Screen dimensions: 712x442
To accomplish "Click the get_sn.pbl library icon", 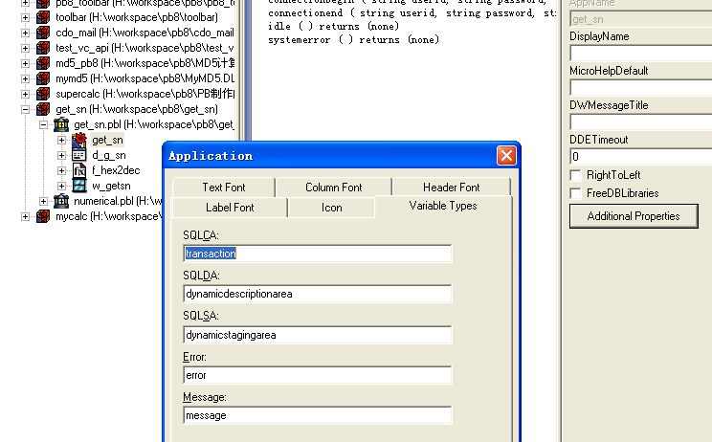I will (x=61, y=124).
